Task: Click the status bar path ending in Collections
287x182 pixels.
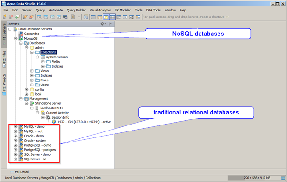Action: pos(52,178)
